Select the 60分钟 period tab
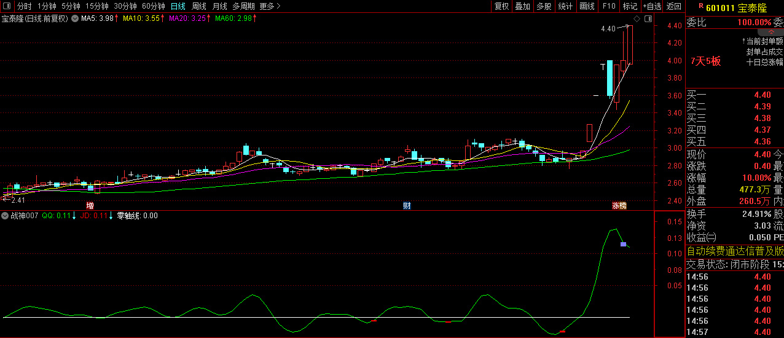784x338 pixels. 153,6
